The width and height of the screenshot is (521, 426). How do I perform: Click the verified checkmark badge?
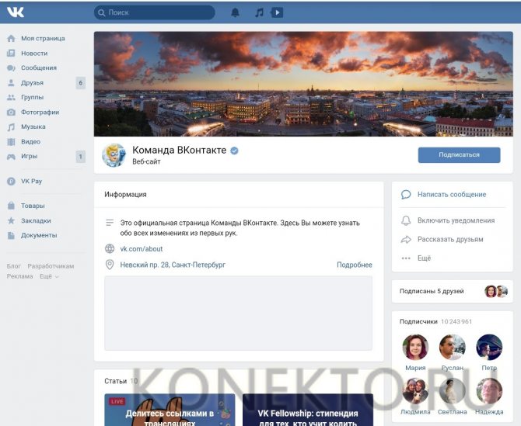click(234, 151)
